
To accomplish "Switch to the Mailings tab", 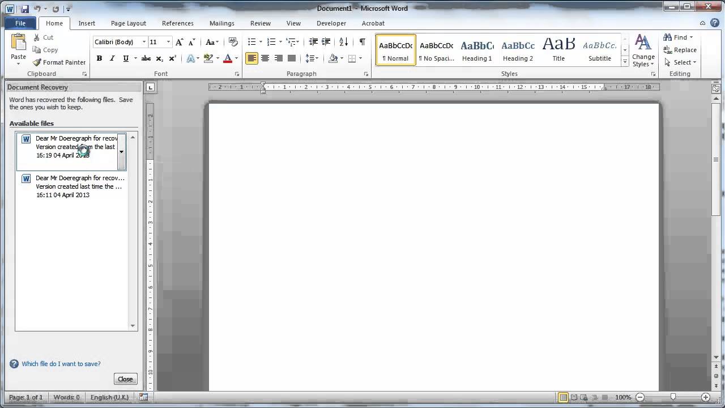I will tap(222, 23).
